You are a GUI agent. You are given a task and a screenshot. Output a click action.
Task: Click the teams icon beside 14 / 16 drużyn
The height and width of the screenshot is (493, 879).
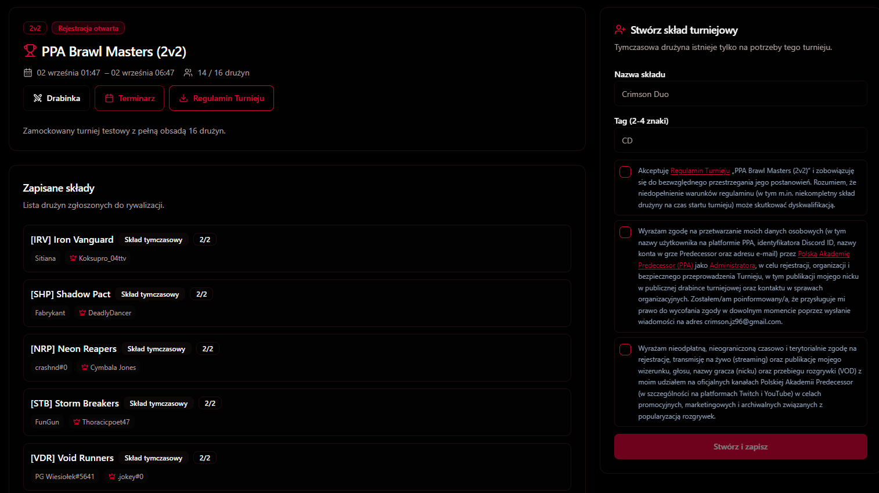click(x=188, y=73)
